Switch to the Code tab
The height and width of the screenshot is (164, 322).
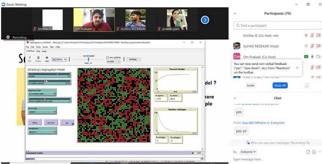click(44, 51)
